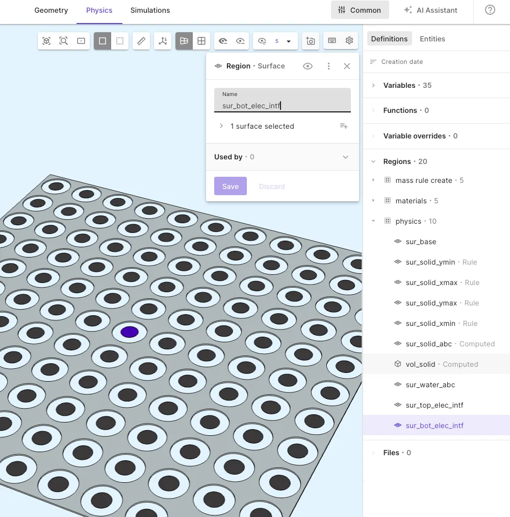
Task: Expand the Files section
Action: point(373,453)
